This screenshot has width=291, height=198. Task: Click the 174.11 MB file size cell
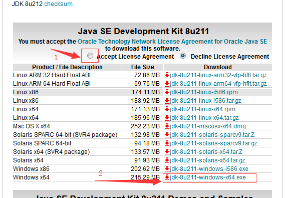pyautogui.click(x=143, y=92)
